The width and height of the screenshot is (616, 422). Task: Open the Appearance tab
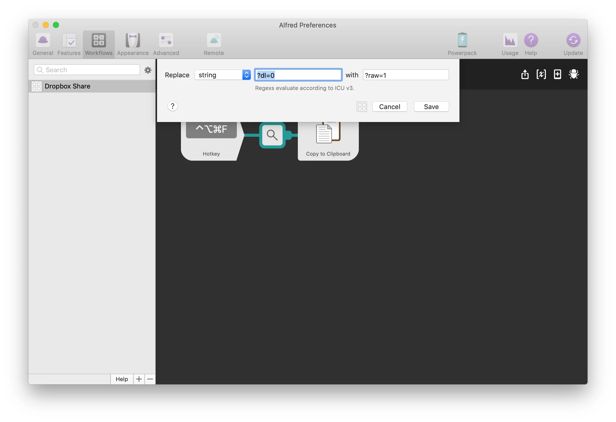coord(133,44)
